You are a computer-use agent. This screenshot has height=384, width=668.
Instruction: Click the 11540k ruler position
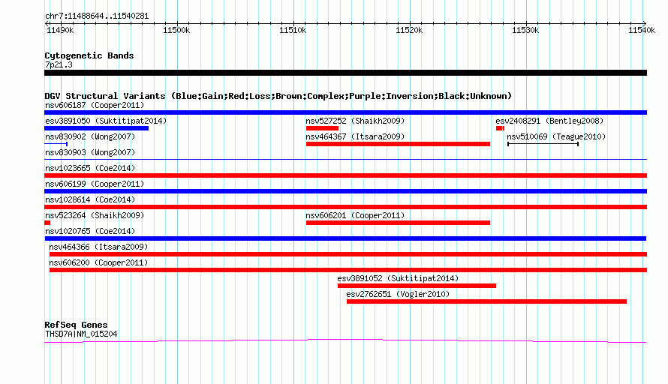(x=642, y=30)
